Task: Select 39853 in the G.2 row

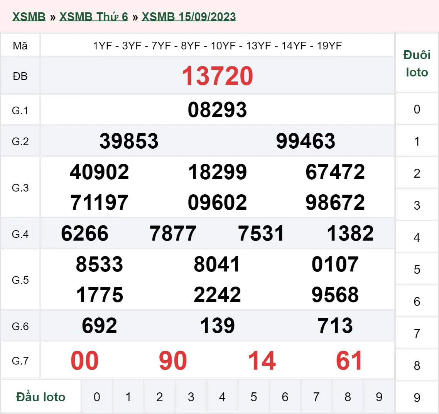Action: tap(130, 141)
